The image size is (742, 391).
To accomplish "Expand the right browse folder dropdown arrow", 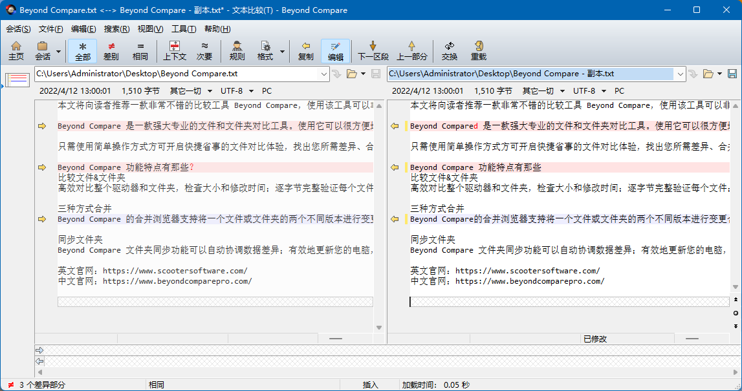I will (720, 74).
